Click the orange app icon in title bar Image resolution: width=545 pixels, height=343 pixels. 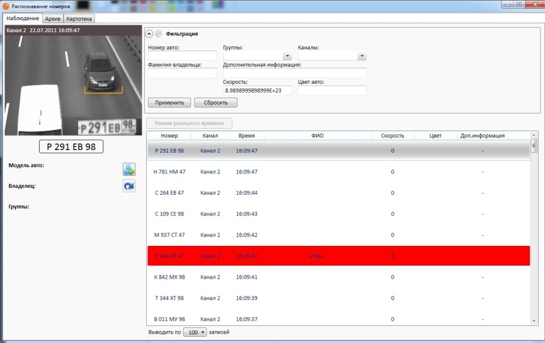[6, 6]
